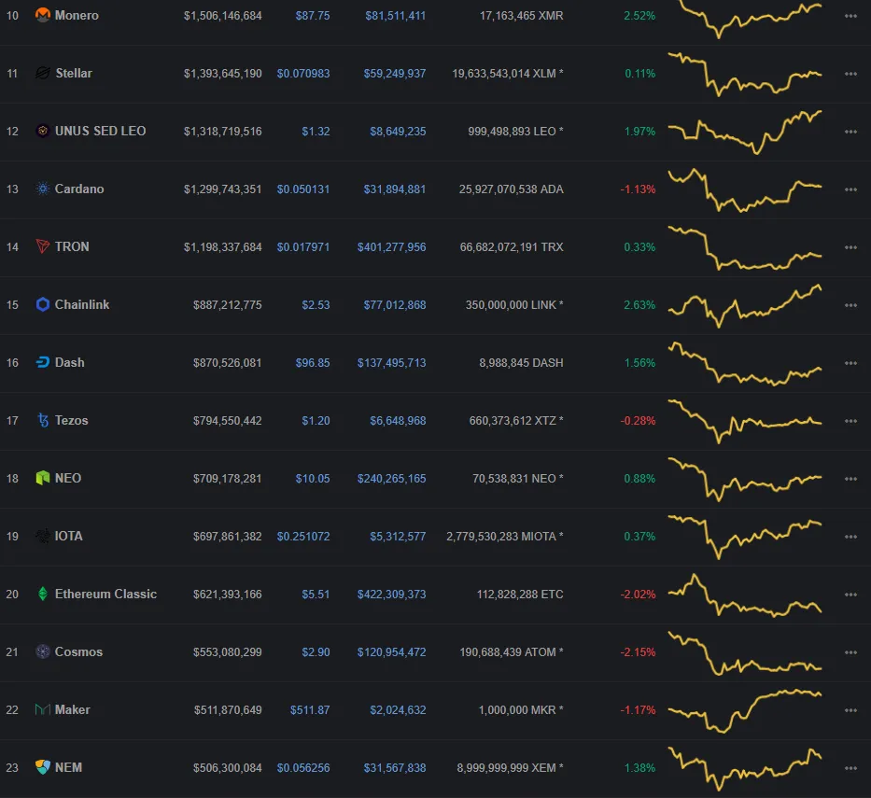
Task: Click NEO volume $240,265,165
Action: click(x=391, y=478)
